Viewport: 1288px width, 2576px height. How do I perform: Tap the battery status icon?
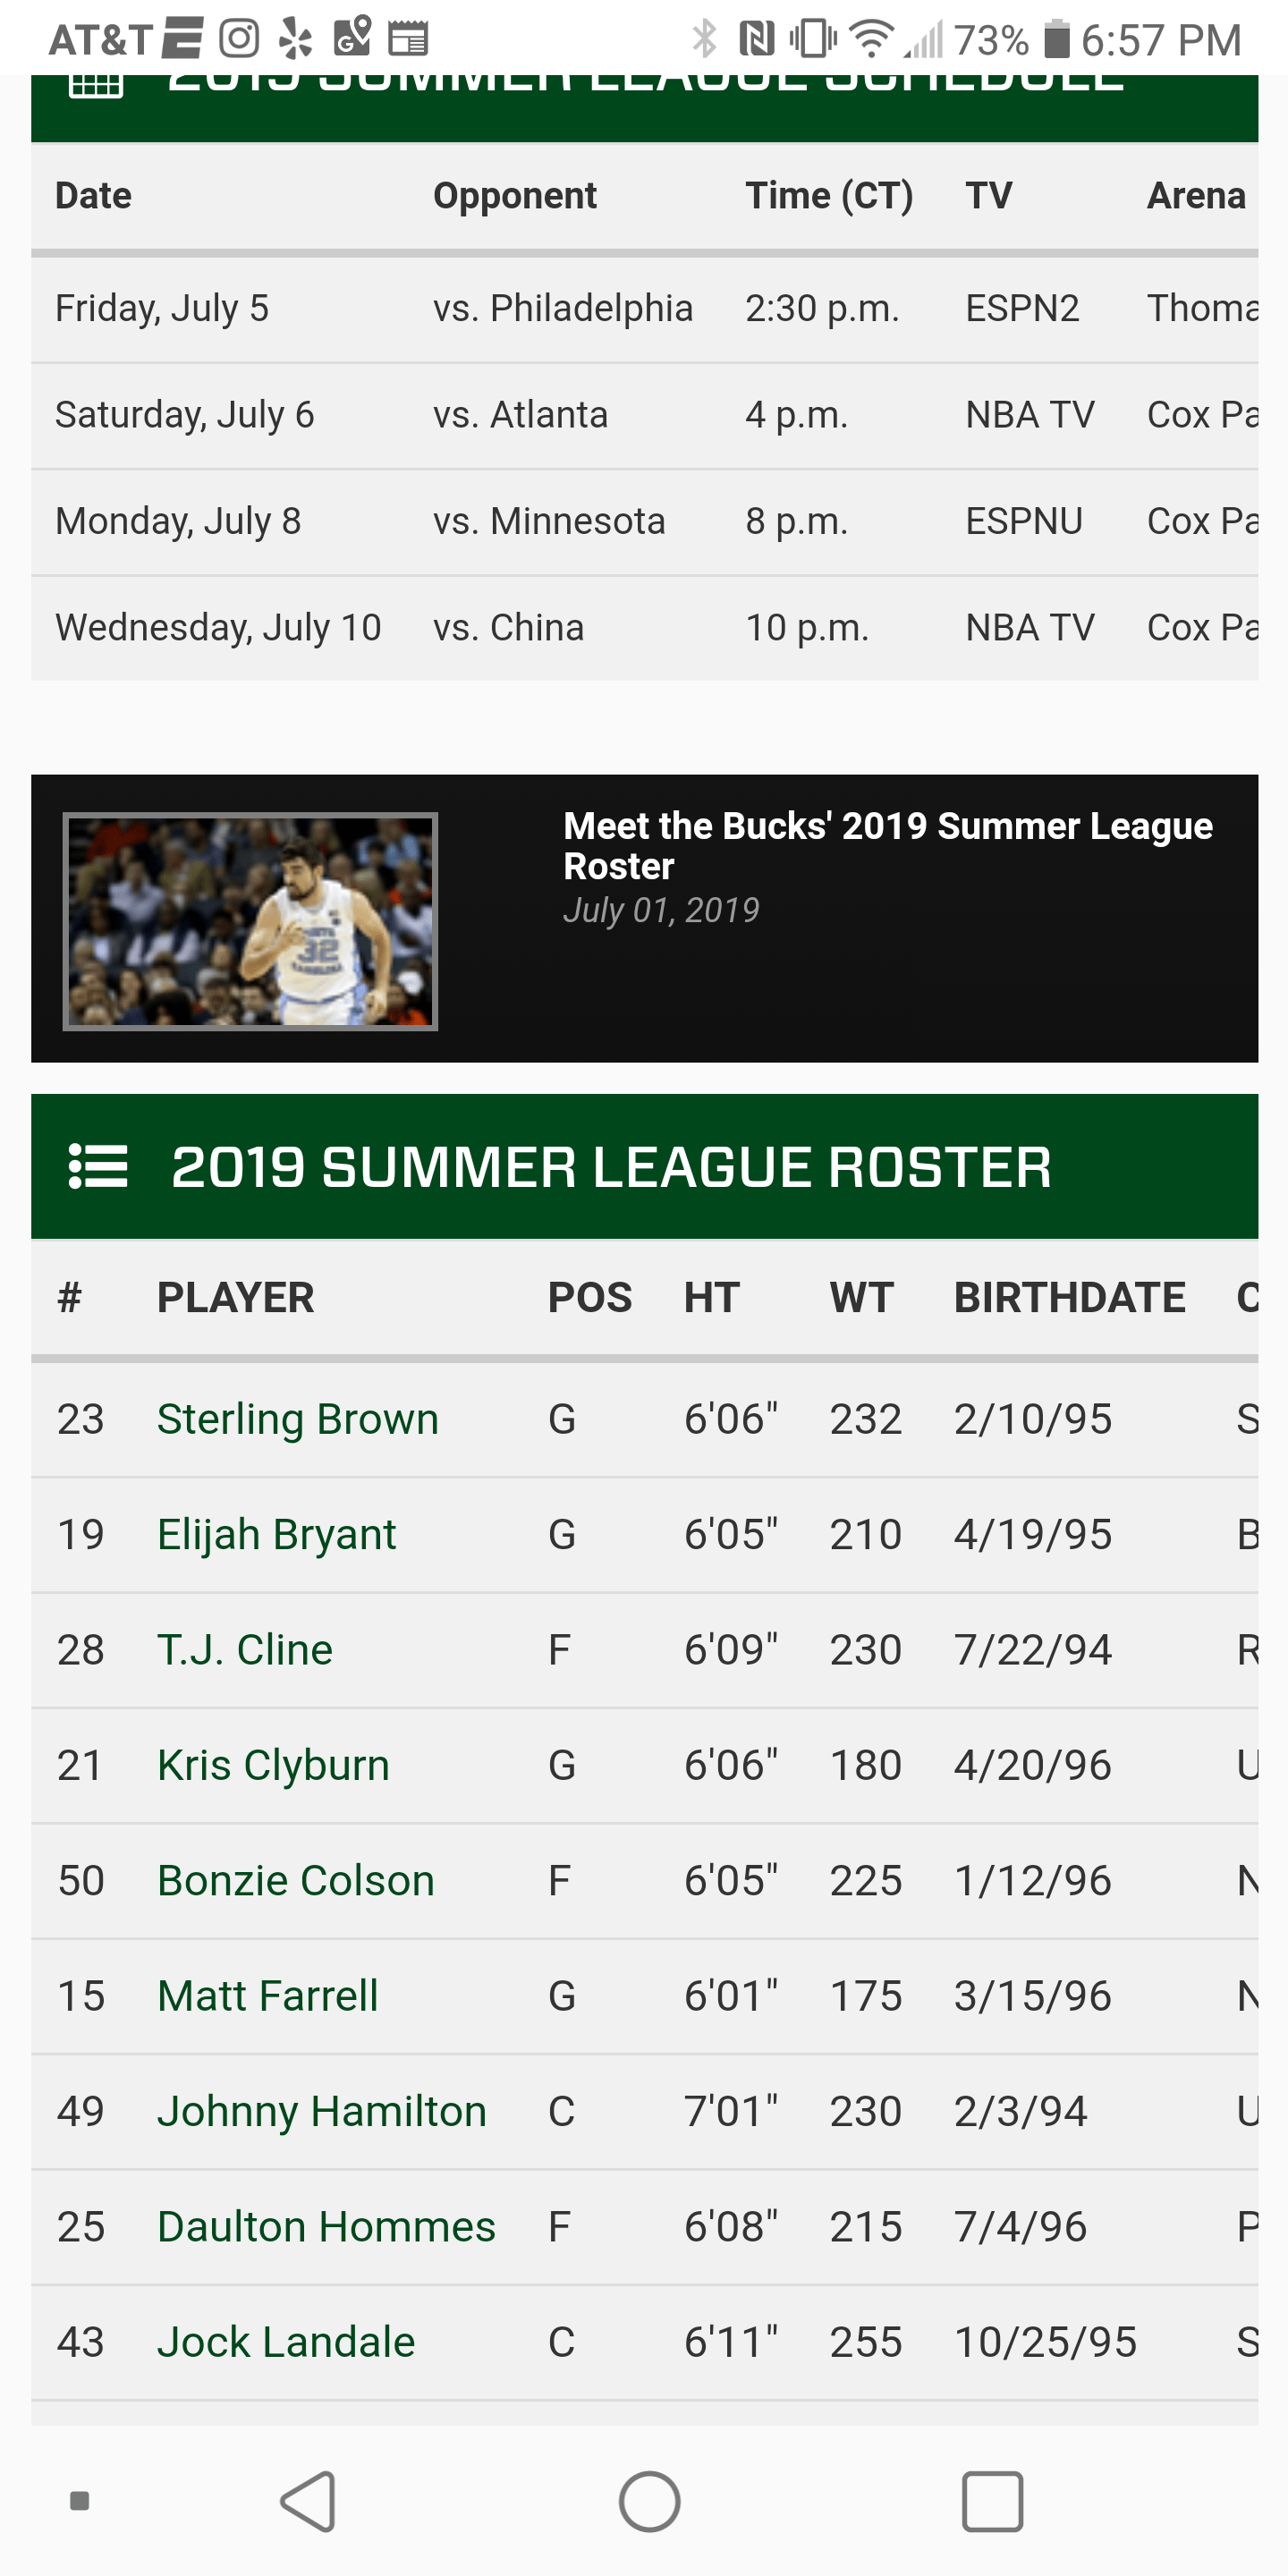pyautogui.click(x=1056, y=39)
